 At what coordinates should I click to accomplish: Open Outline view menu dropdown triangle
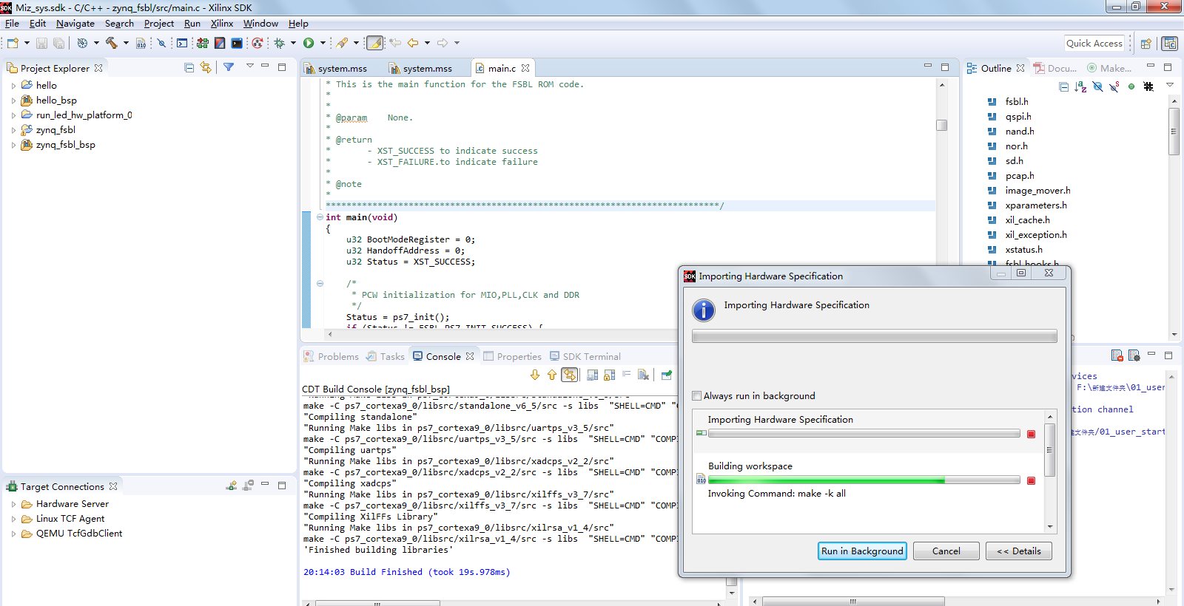pyautogui.click(x=1170, y=86)
